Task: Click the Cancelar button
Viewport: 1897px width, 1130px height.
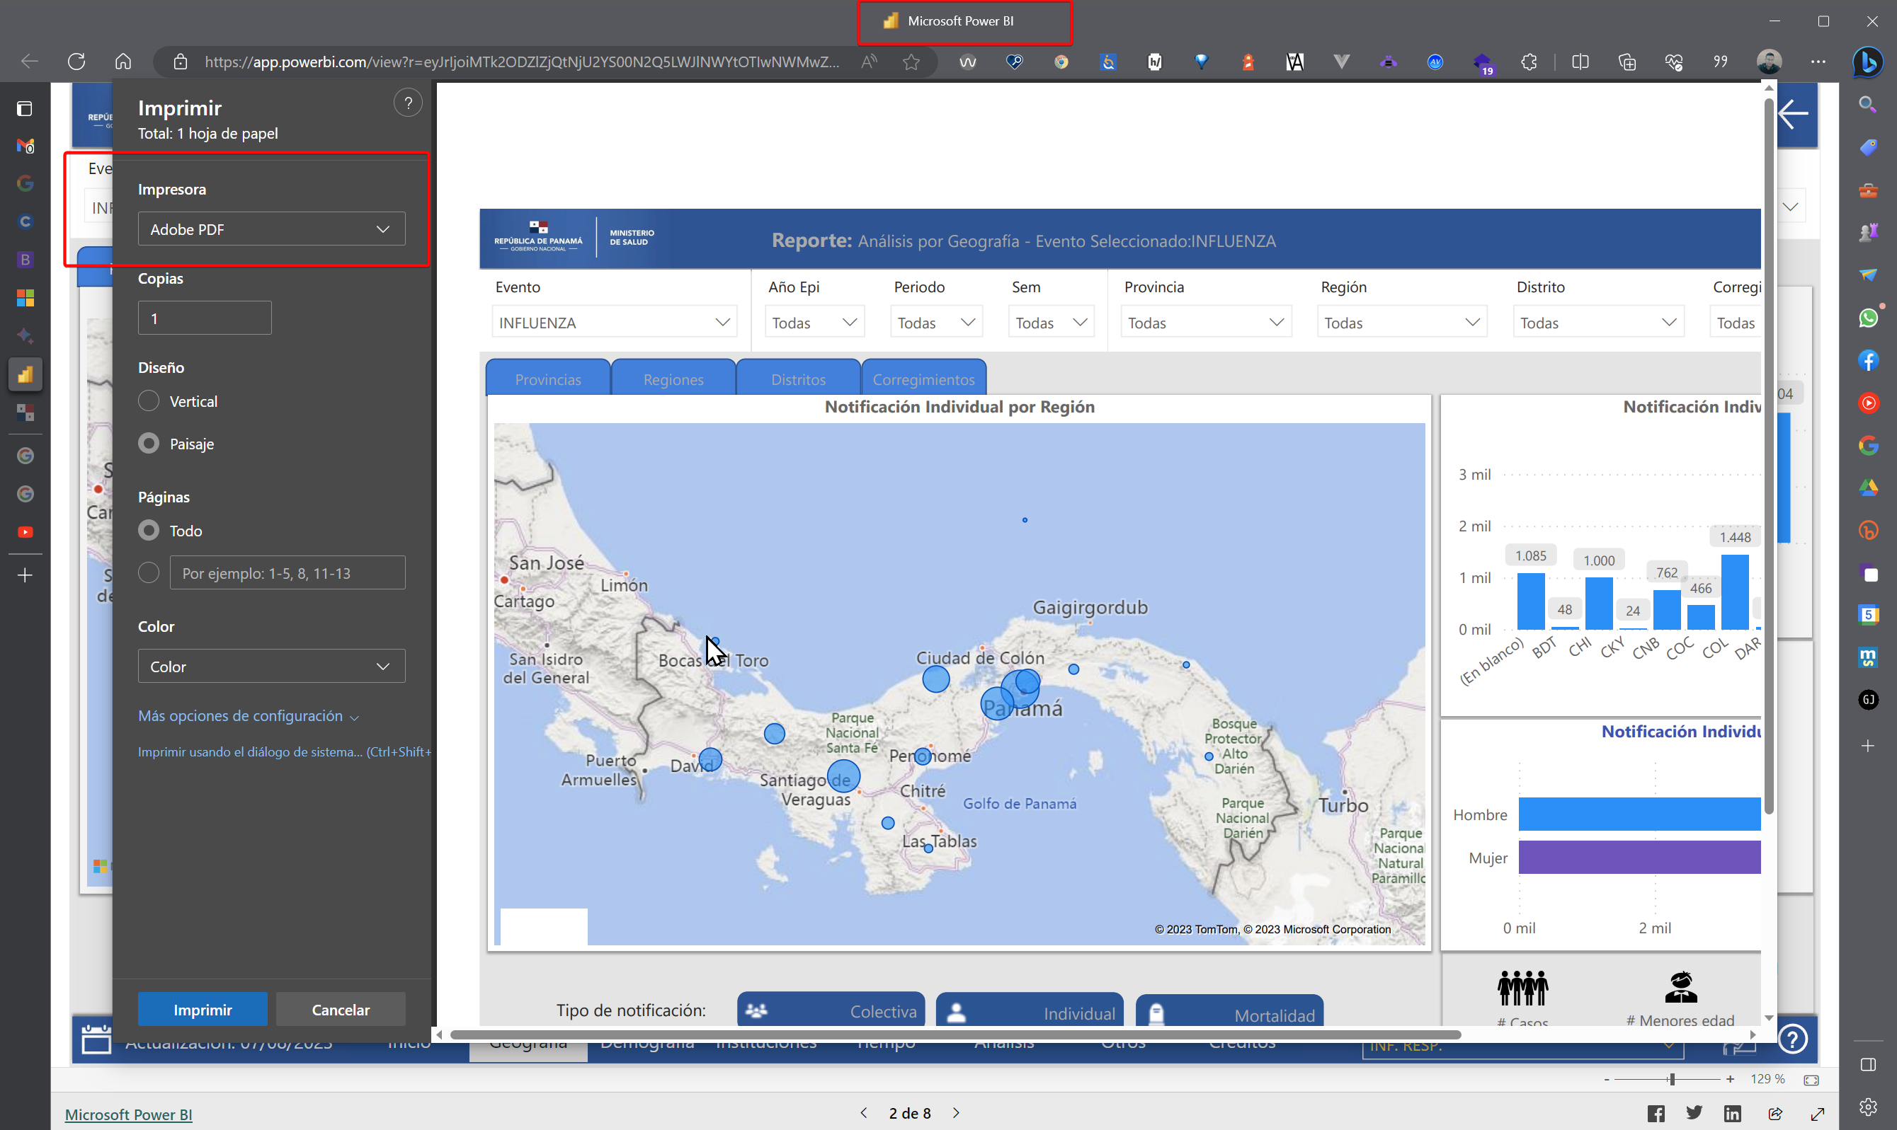Action: pyautogui.click(x=341, y=1010)
